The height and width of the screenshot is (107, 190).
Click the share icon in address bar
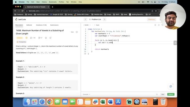(x=152, y=11)
